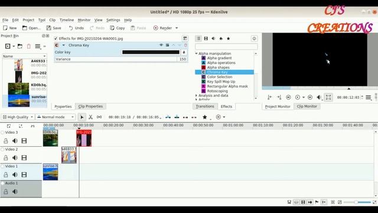Click the save effect stack icon beside effects title
Image resolution: width=378 pixels, height=213 pixels.
tap(185, 38)
